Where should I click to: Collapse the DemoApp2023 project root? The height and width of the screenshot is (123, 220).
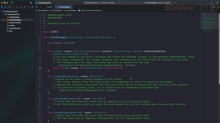pos(2,12)
